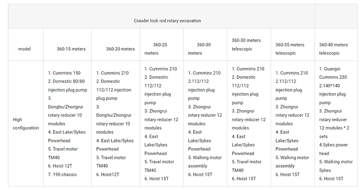Click '1. Cummins 210' in 360-20 column
This screenshot has height=190, width=363.
pyautogui.click(x=112, y=73)
